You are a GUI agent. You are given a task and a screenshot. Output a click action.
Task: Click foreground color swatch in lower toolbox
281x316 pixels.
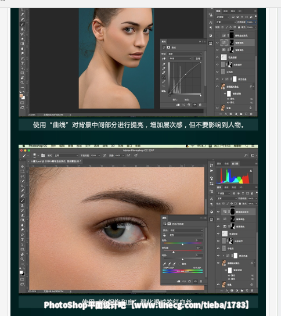coord(21,272)
